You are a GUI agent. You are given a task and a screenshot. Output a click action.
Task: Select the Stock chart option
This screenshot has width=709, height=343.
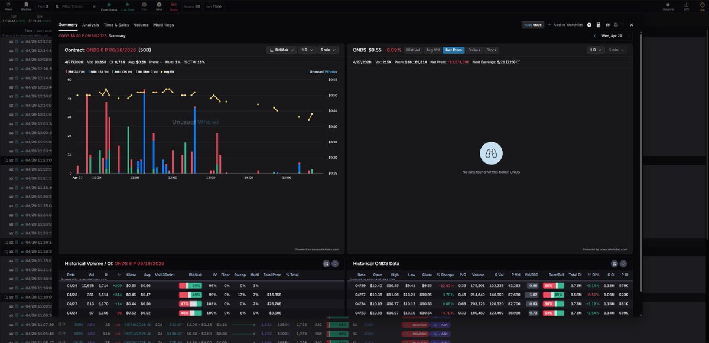coord(492,50)
